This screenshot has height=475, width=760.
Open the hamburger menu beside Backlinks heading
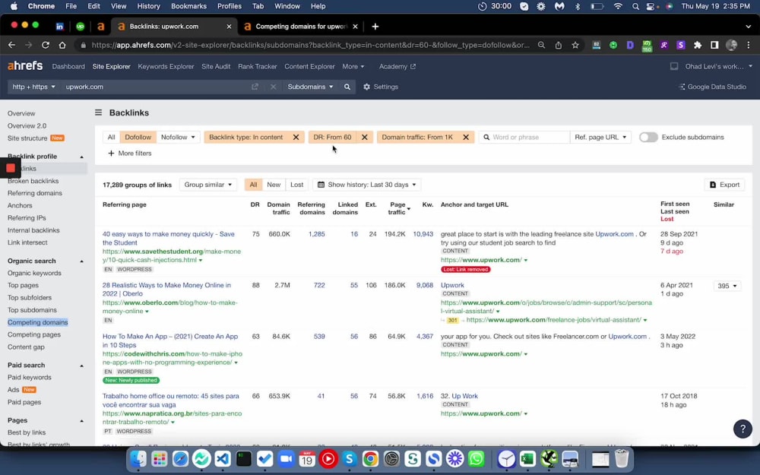(98, 112)
